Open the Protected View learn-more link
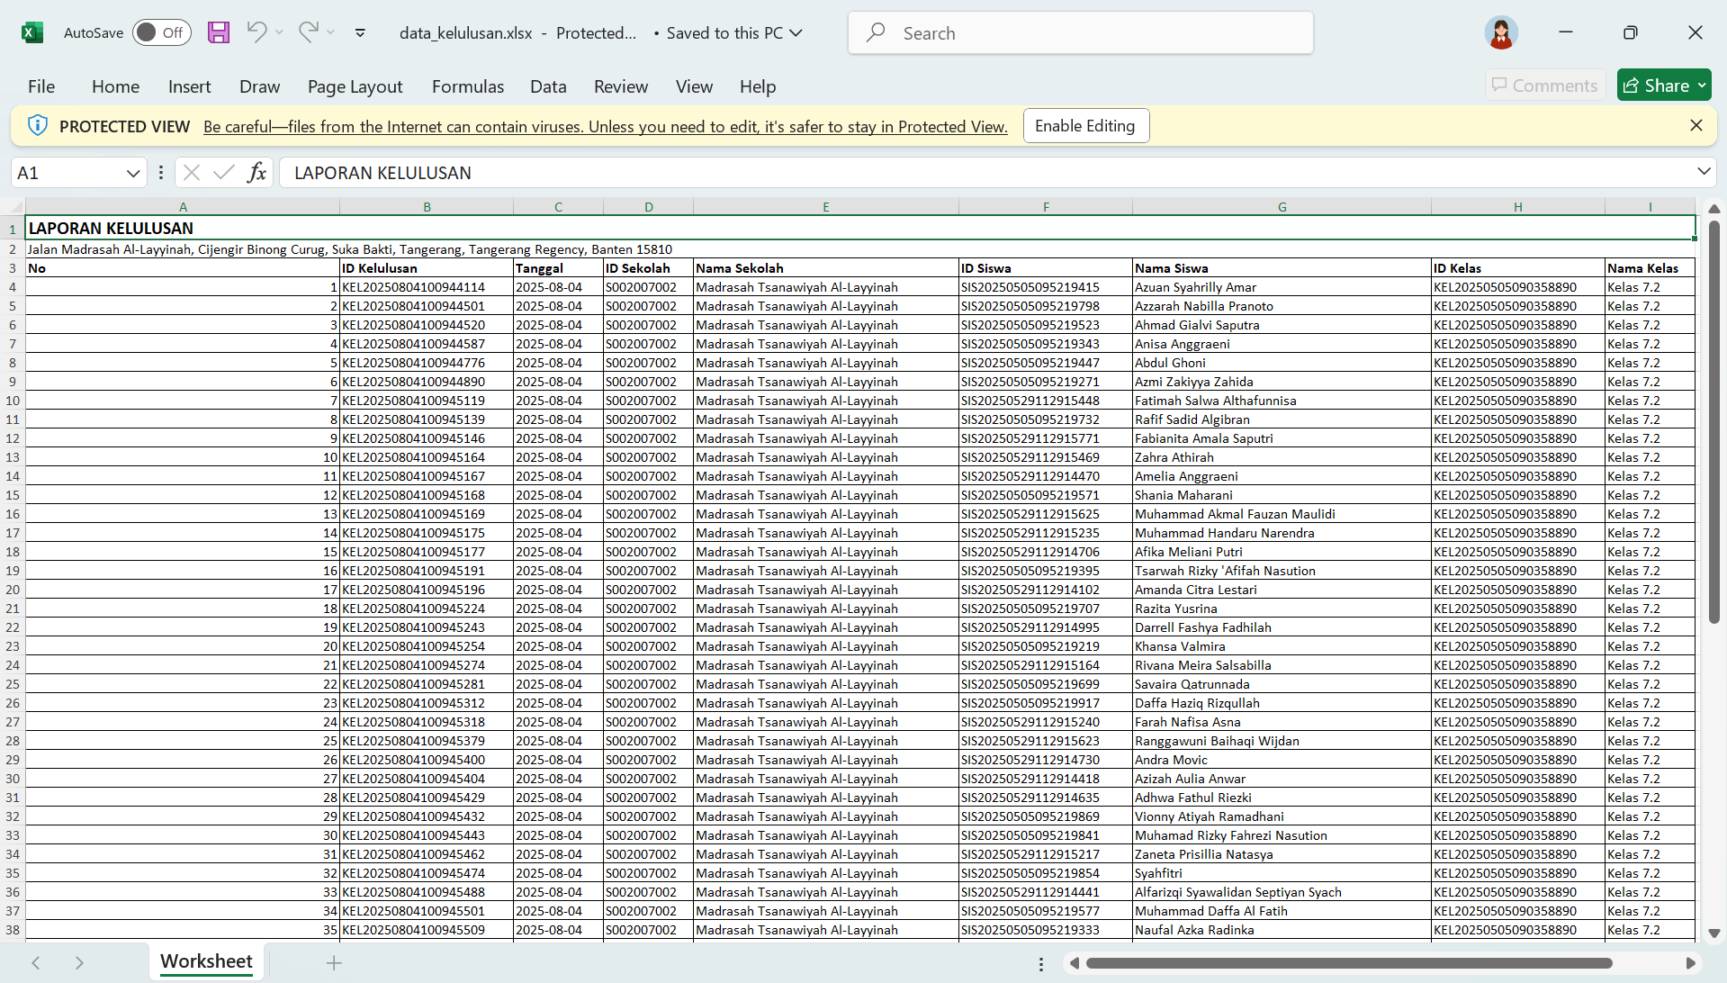The height and width of the screenshot is (983, 1727). click(605, 126)
